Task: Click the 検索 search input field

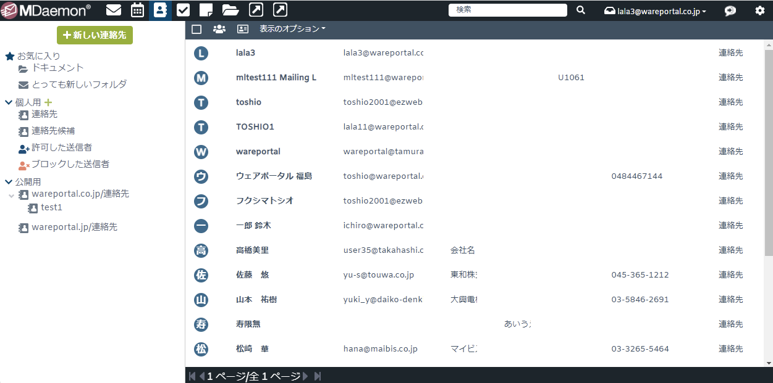Action: pyautogui.click(x=507, y=10)
